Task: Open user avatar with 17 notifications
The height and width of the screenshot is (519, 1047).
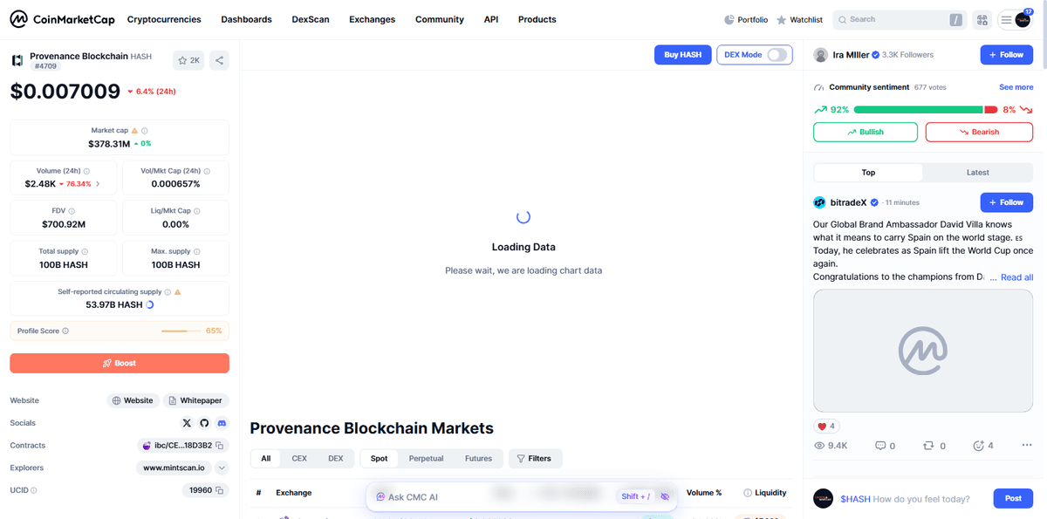Action: [1023, 19]
